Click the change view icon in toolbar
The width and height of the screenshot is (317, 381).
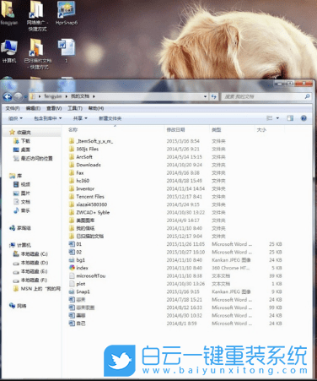click(x=269, y=118)
